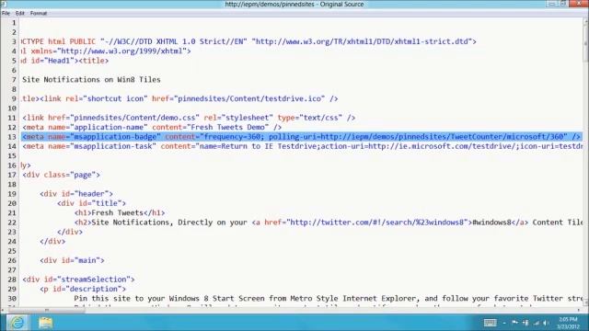Open the Format menu
This screenshot has width=589, height=331.
coord(39,13)
